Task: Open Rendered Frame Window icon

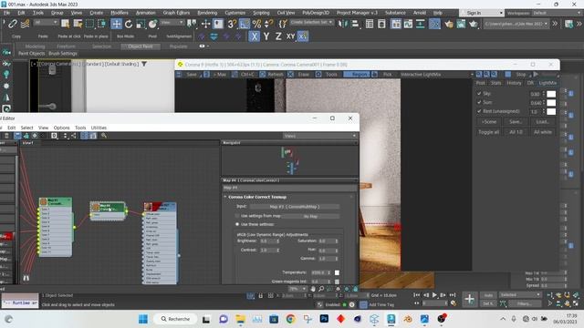Action: (x=461, y=25)
